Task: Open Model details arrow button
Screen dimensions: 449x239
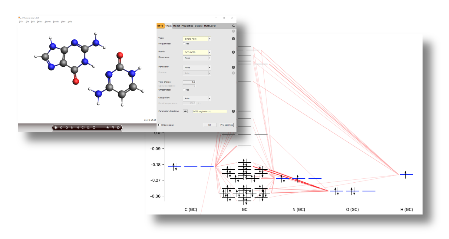Action: pos(233,52)
